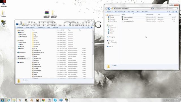Open Windows Explorer from the taskbar
The height and width of the screenshot is (102, 181).
tap(14, 100)
